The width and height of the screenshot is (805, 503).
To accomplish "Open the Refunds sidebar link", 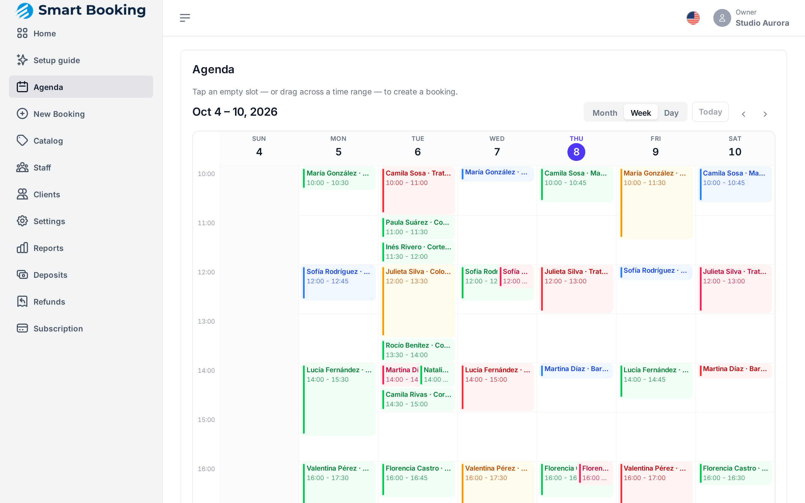I will (81, 302).
